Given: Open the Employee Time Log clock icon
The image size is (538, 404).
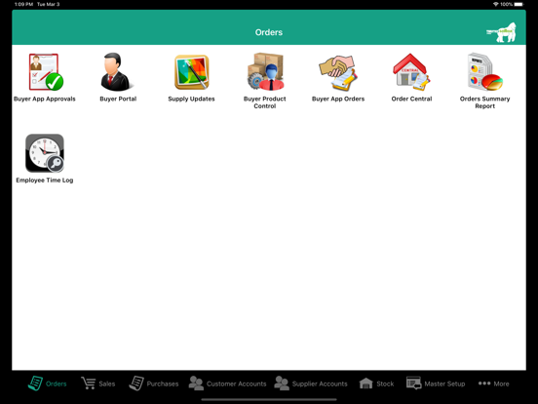Looking at the screenshot, I should tap(45, 153).
